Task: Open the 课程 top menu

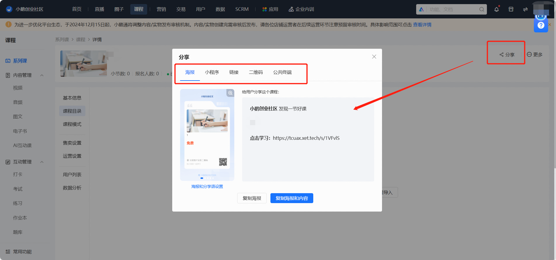Action: 139,9
